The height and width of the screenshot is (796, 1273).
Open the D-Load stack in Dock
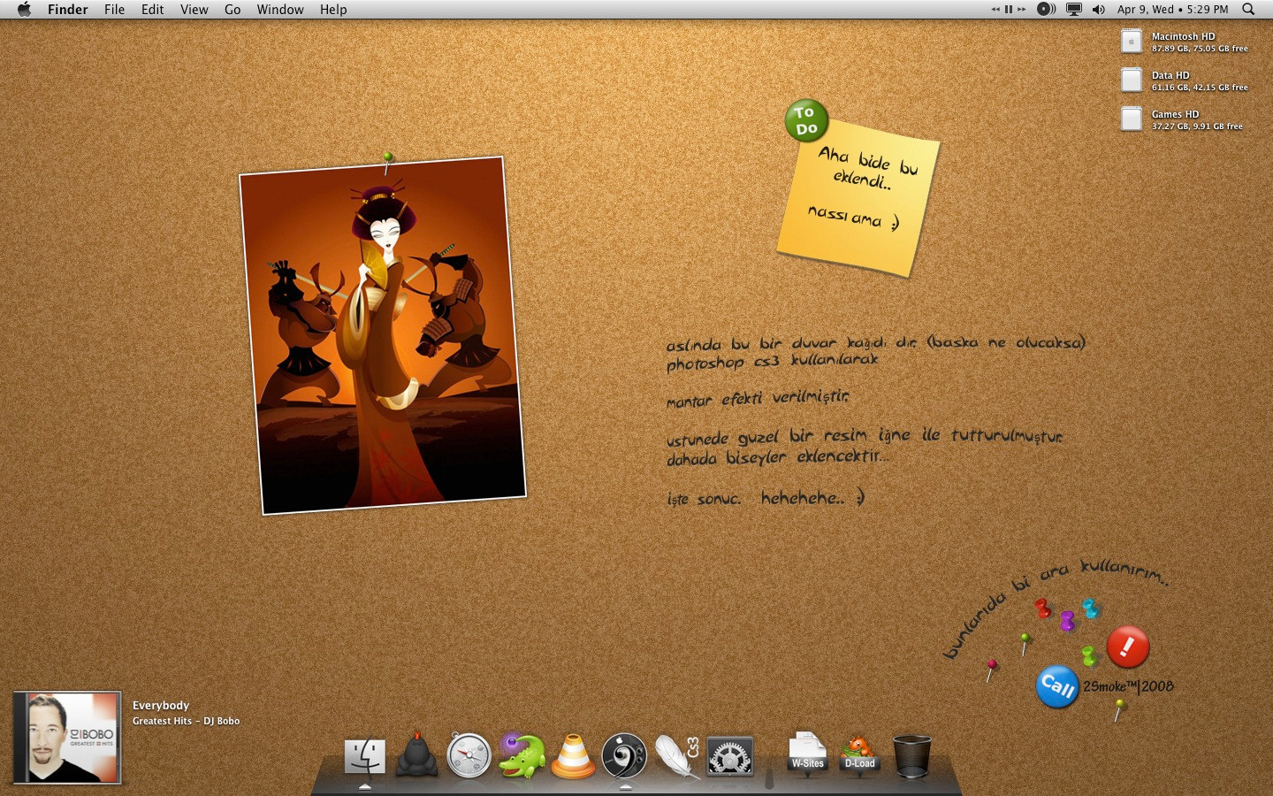coord(859,754)
